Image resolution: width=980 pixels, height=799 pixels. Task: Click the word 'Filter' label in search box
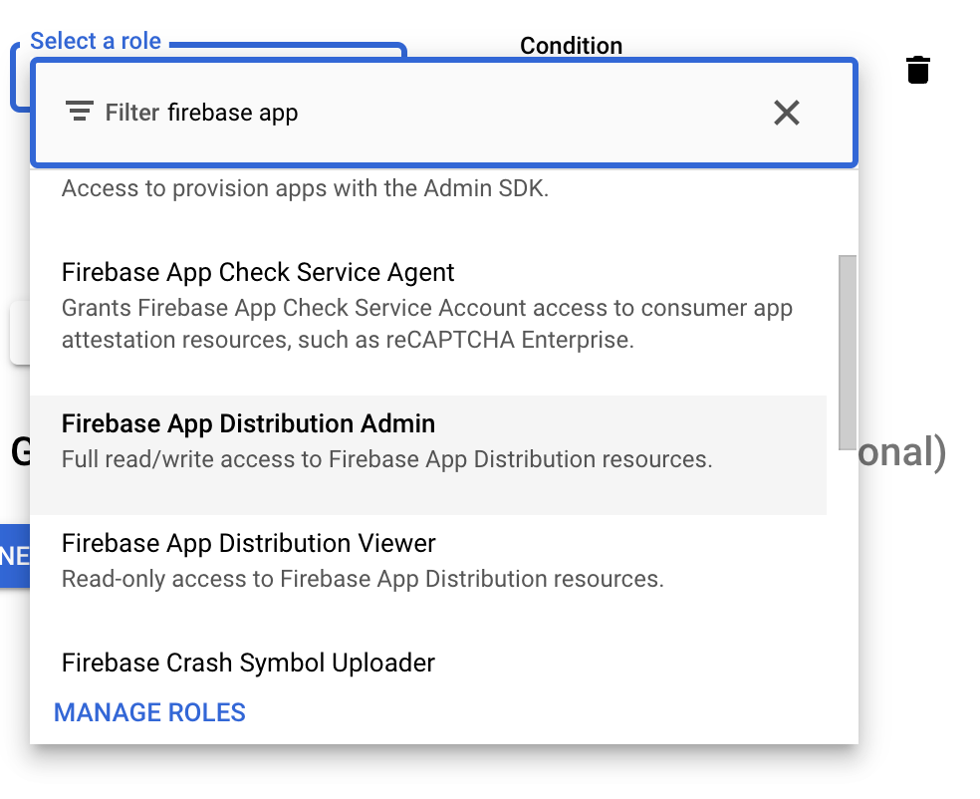132,113
